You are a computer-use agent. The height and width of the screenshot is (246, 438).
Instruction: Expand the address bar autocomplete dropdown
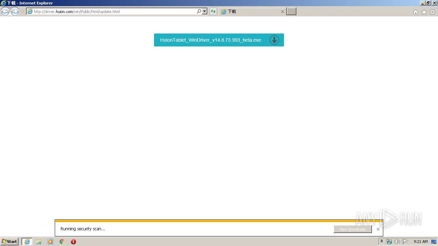coord(205,12)
